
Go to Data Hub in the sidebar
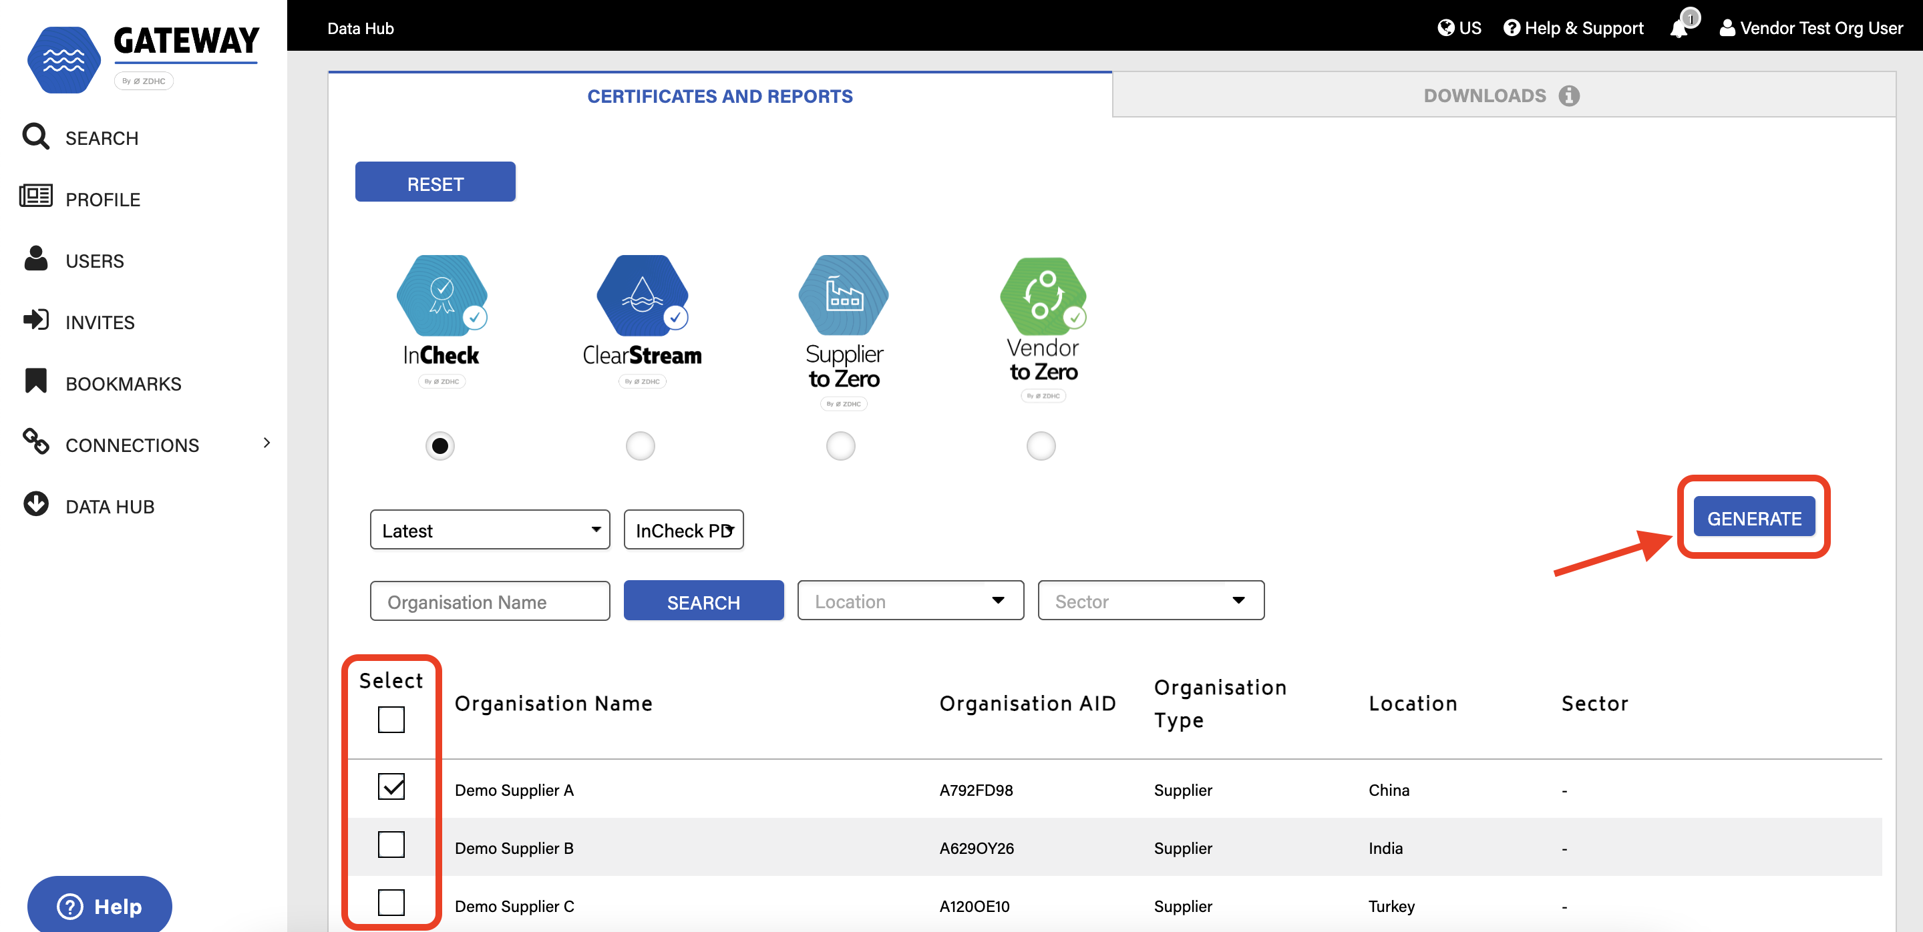point(110,507)
